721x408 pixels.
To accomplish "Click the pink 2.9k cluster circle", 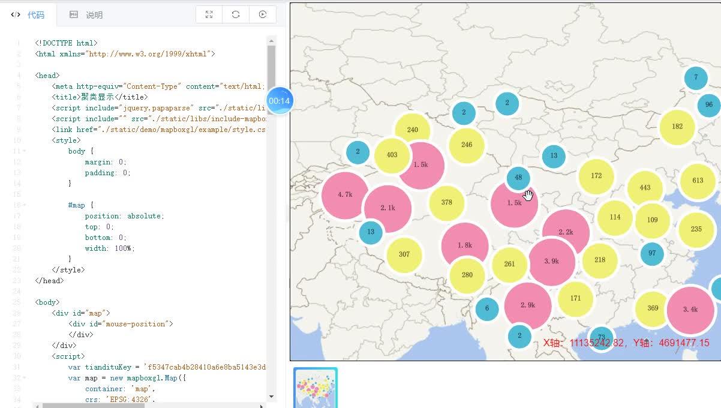I will (528, 305).
